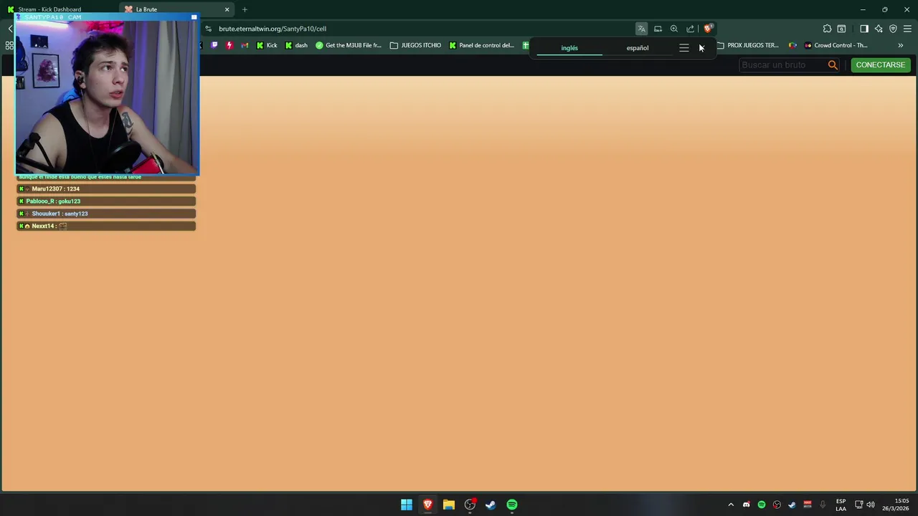Open File Explorer from taskbar
Viewport: 918px width, 516px height.
tap(449, 505)
